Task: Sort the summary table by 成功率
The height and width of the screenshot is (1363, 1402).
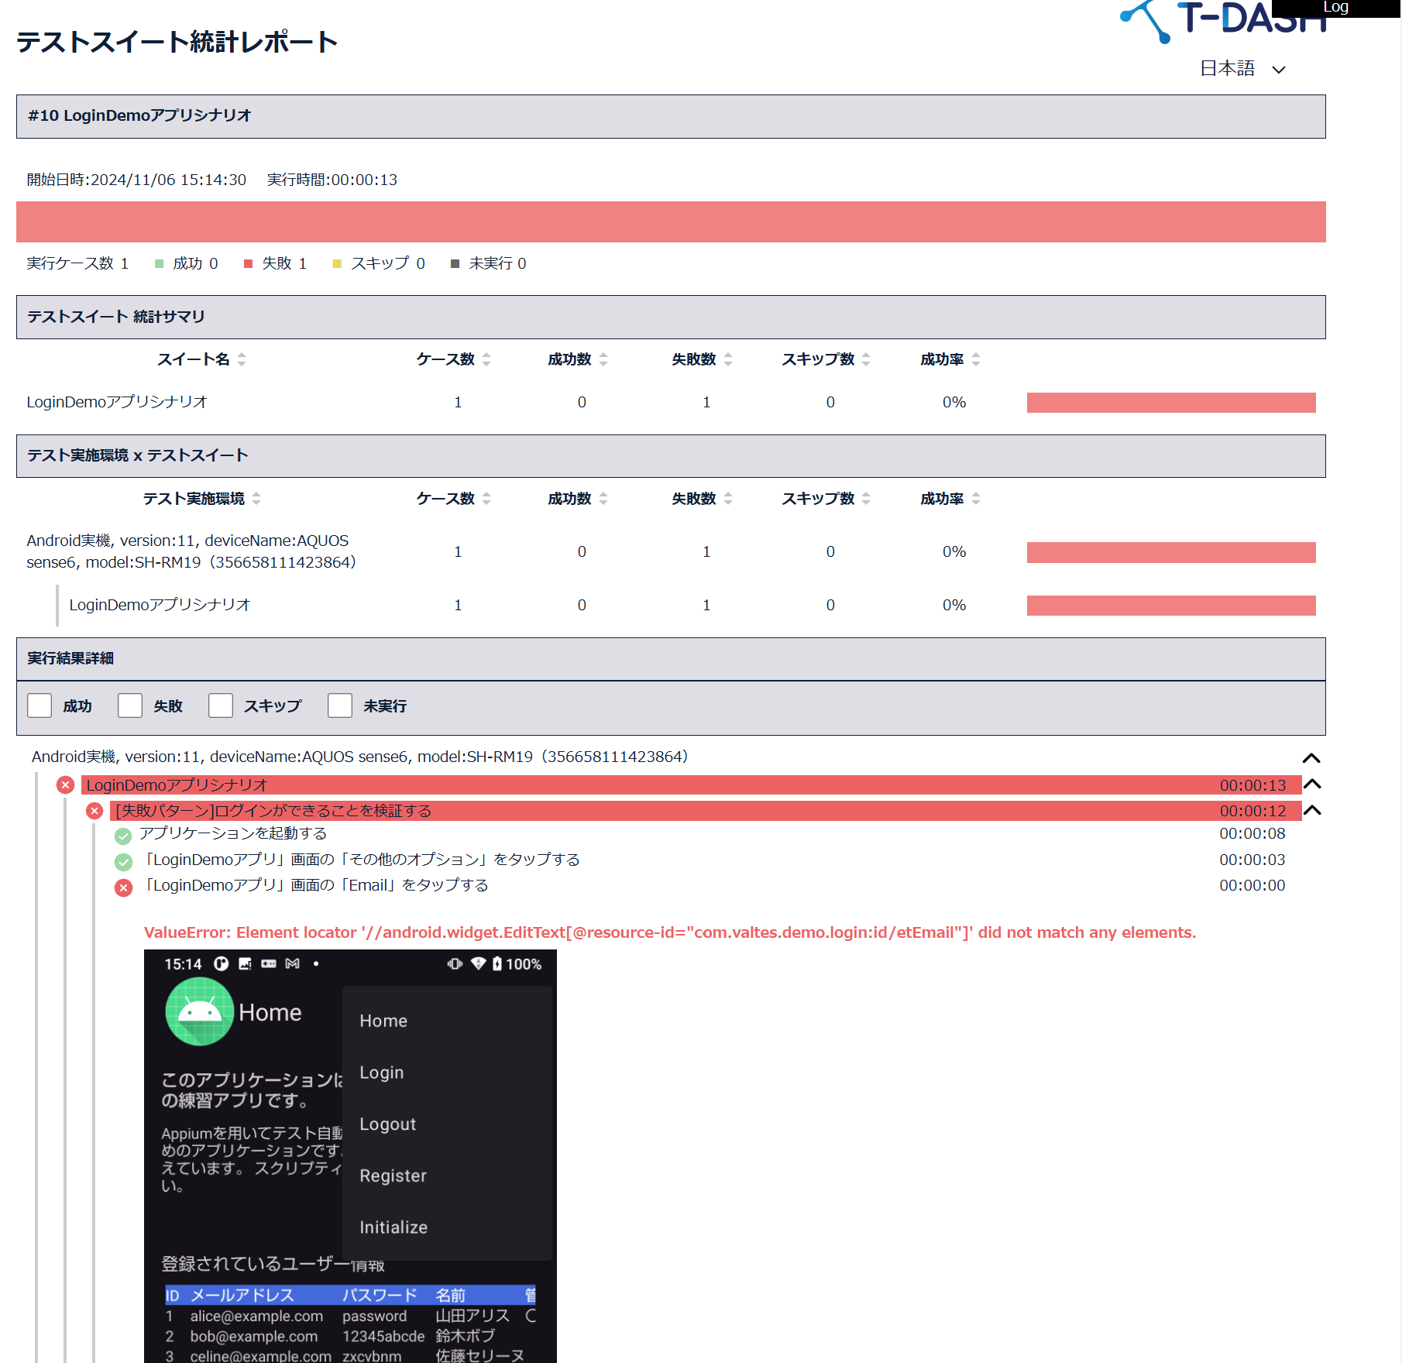Action: (976, 359)
